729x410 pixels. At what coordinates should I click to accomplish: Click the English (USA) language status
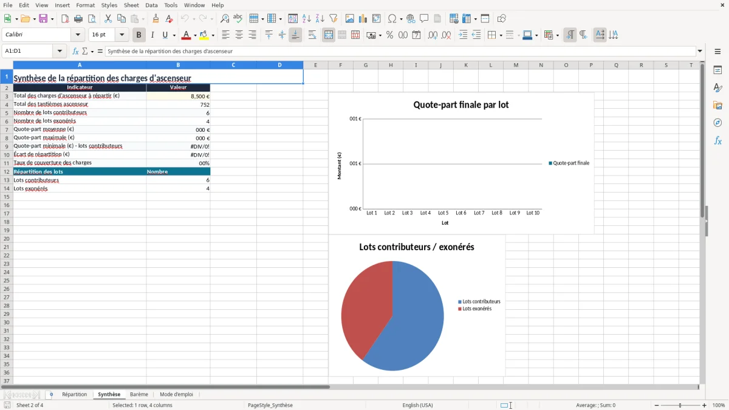[417, 405]
